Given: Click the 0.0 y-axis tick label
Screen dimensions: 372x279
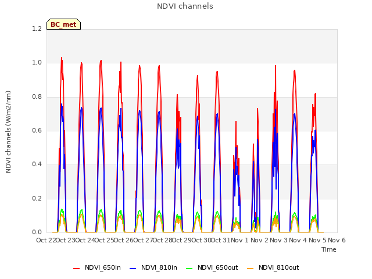Looking at the screenshot, I should pos(37,233).
